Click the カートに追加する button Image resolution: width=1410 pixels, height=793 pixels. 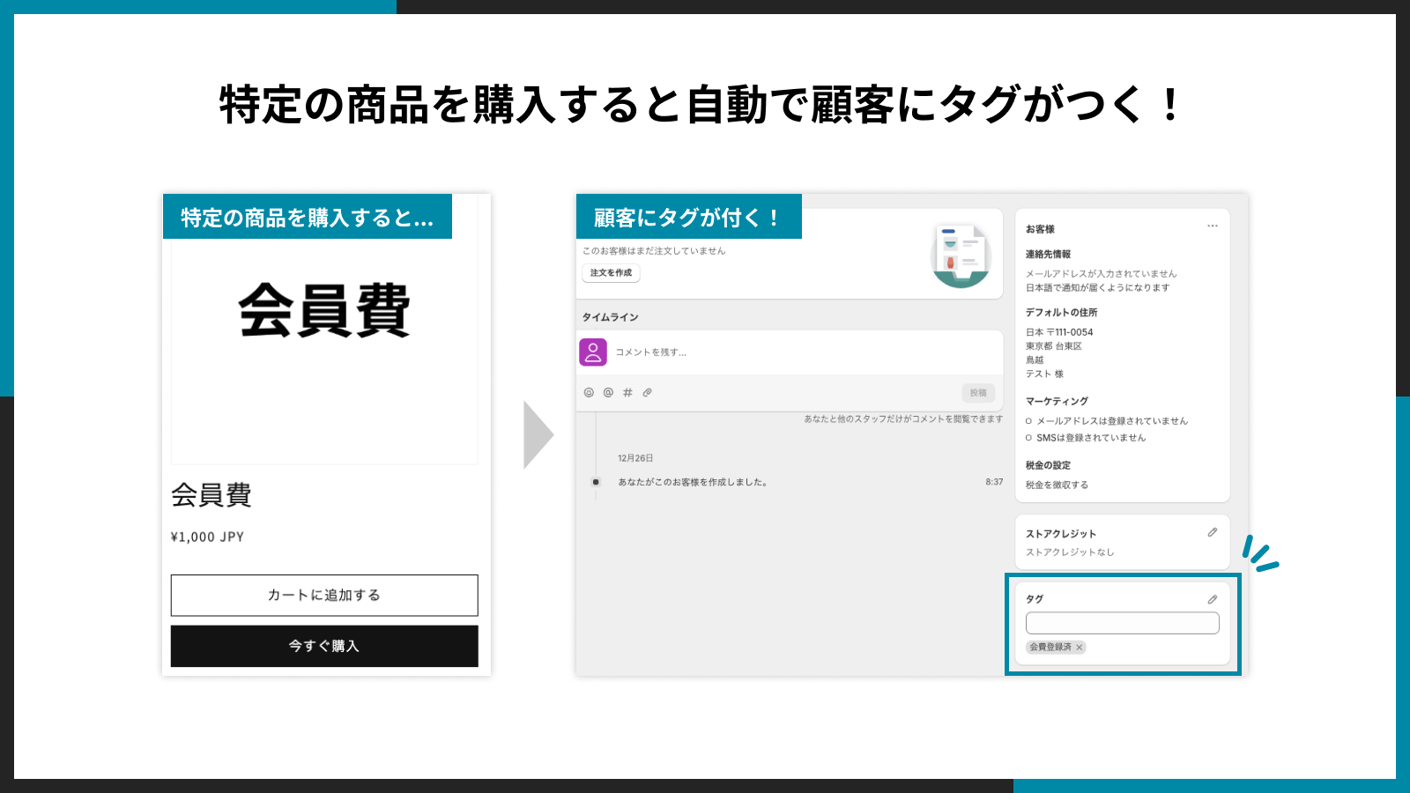tap(323, 595)
